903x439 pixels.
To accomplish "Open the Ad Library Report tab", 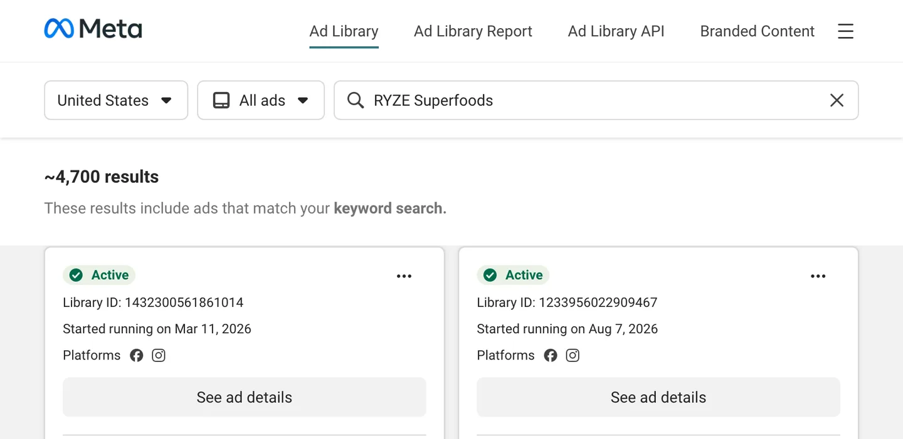I will click(x=473, y=31).
